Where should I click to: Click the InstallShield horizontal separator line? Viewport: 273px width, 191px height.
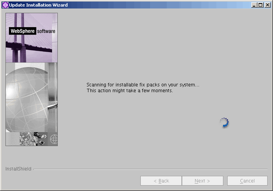(150, 169)
